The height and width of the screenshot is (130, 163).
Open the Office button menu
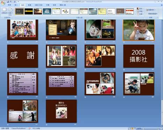pos(3,3)
